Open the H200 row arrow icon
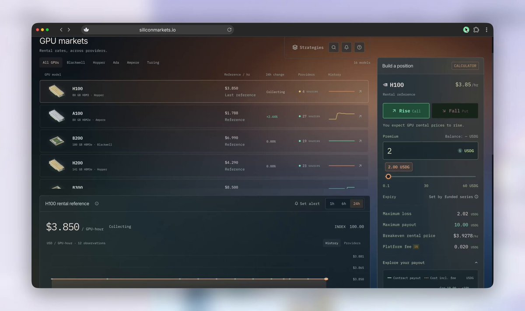The height and width of the screenshot is (311, 525). click(360, 166)
